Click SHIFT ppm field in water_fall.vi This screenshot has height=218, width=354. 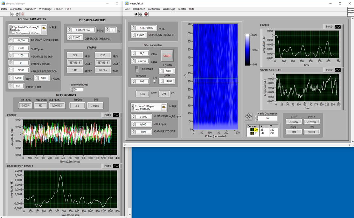(x=143, y=124)
